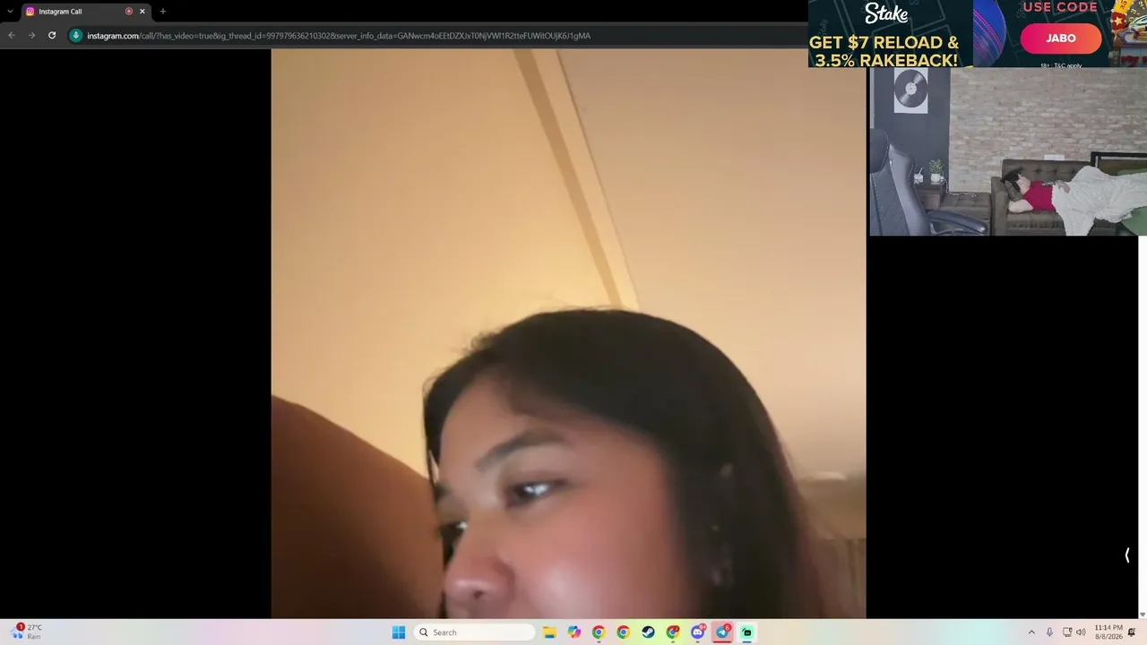1147x645 pixels.
Task: Open Chrome with the notification badge
Action: click(673, 632)
